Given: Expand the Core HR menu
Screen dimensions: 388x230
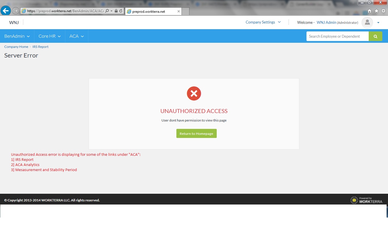Looking at the screenshot, I should (50, 36).
